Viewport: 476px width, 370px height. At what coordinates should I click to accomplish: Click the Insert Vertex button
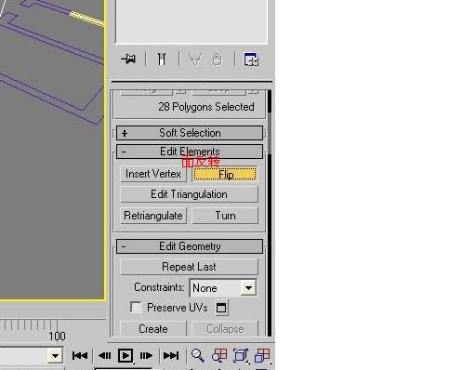pos(153,174)
